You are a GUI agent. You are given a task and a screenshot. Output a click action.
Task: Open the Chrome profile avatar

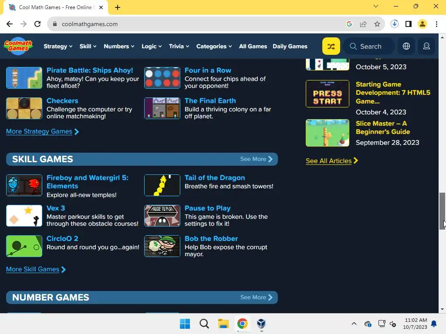point(422,24)
